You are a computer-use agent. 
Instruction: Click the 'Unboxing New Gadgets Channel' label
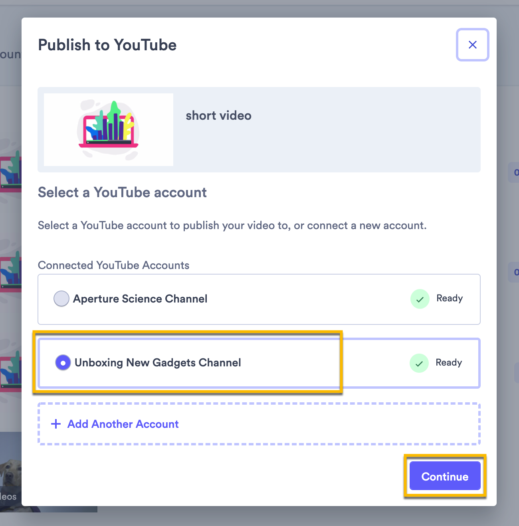[158, 363]
